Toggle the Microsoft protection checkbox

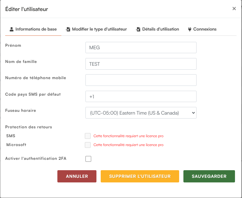click(x=88, y=145)
